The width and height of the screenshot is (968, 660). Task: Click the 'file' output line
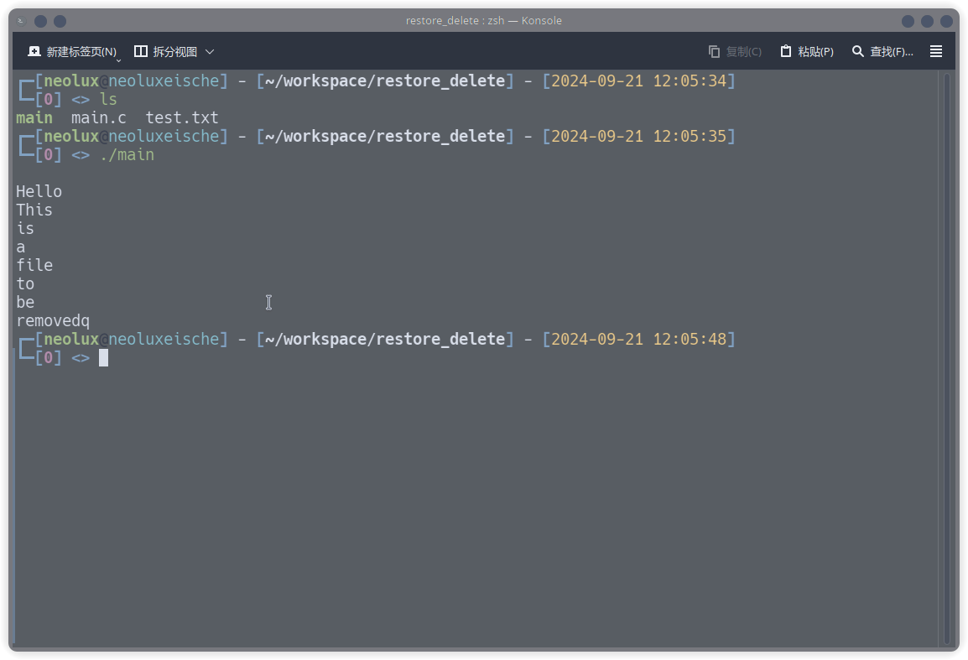point(34,266)
